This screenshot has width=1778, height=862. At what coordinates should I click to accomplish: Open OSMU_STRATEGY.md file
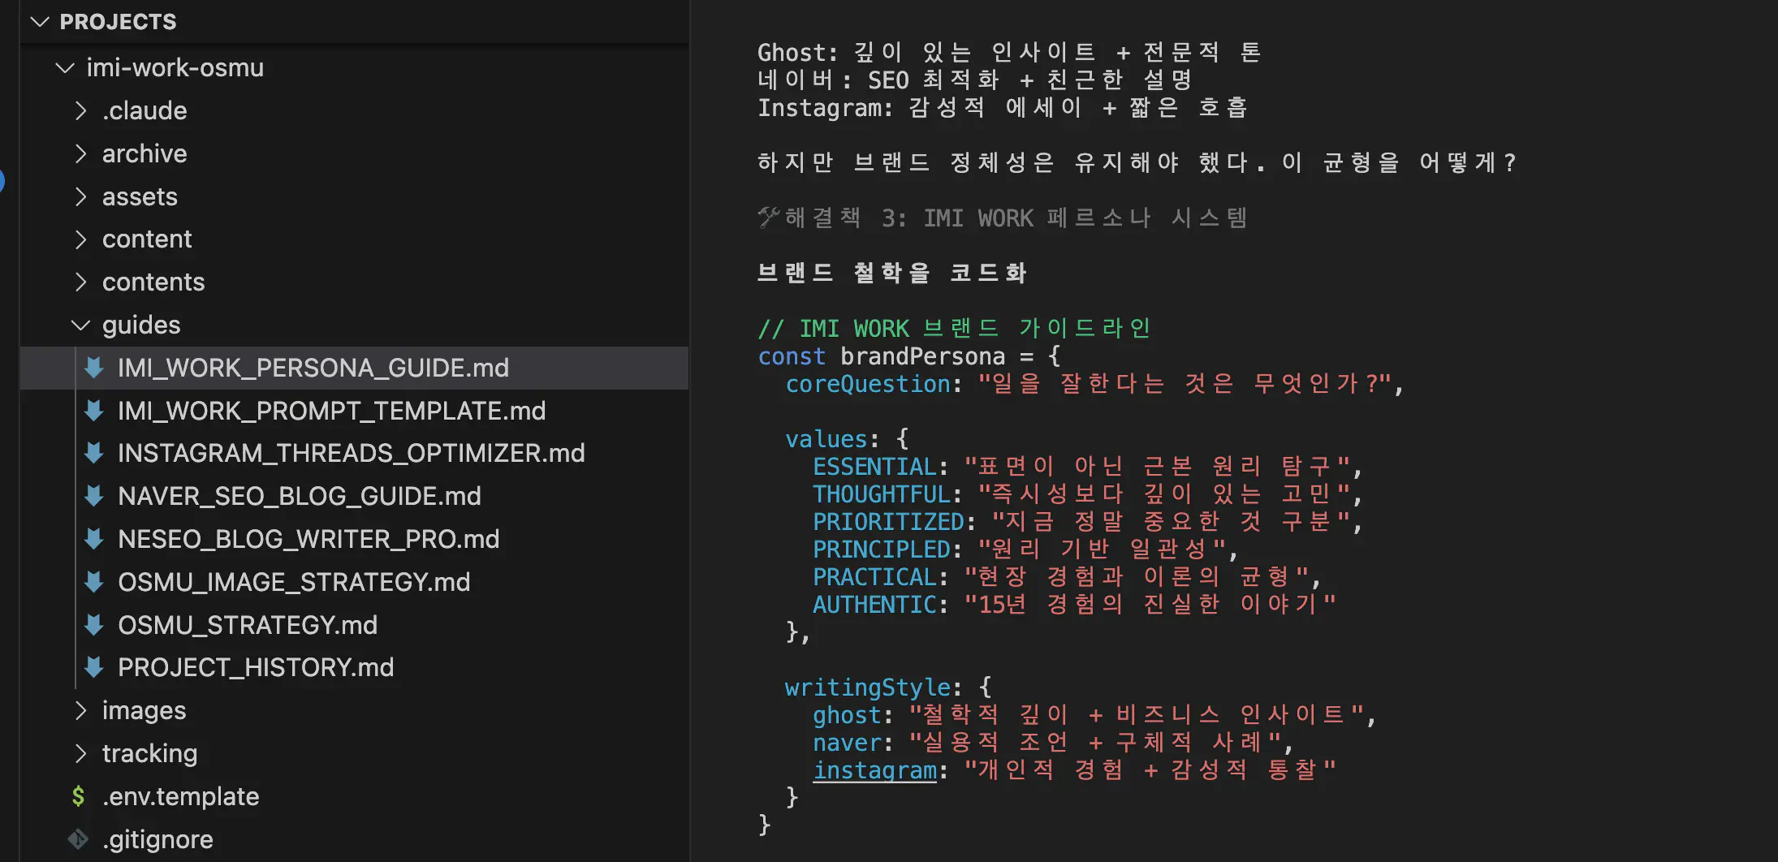pyautogui.click(x=248, y=625)
